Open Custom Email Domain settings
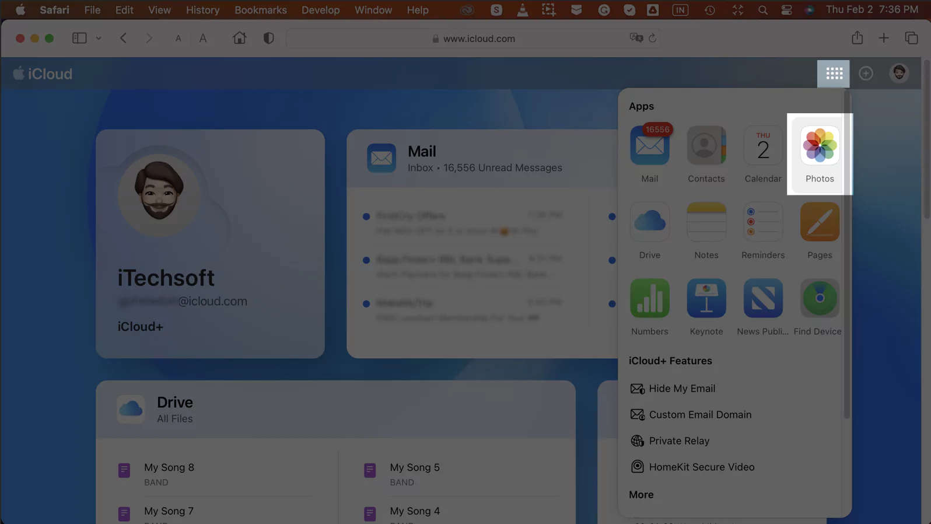 coord(691,415)
